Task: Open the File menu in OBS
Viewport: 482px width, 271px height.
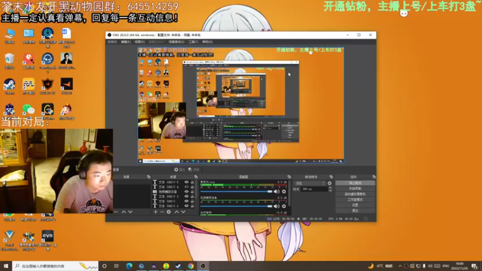Action: click(x=112, y=42)
